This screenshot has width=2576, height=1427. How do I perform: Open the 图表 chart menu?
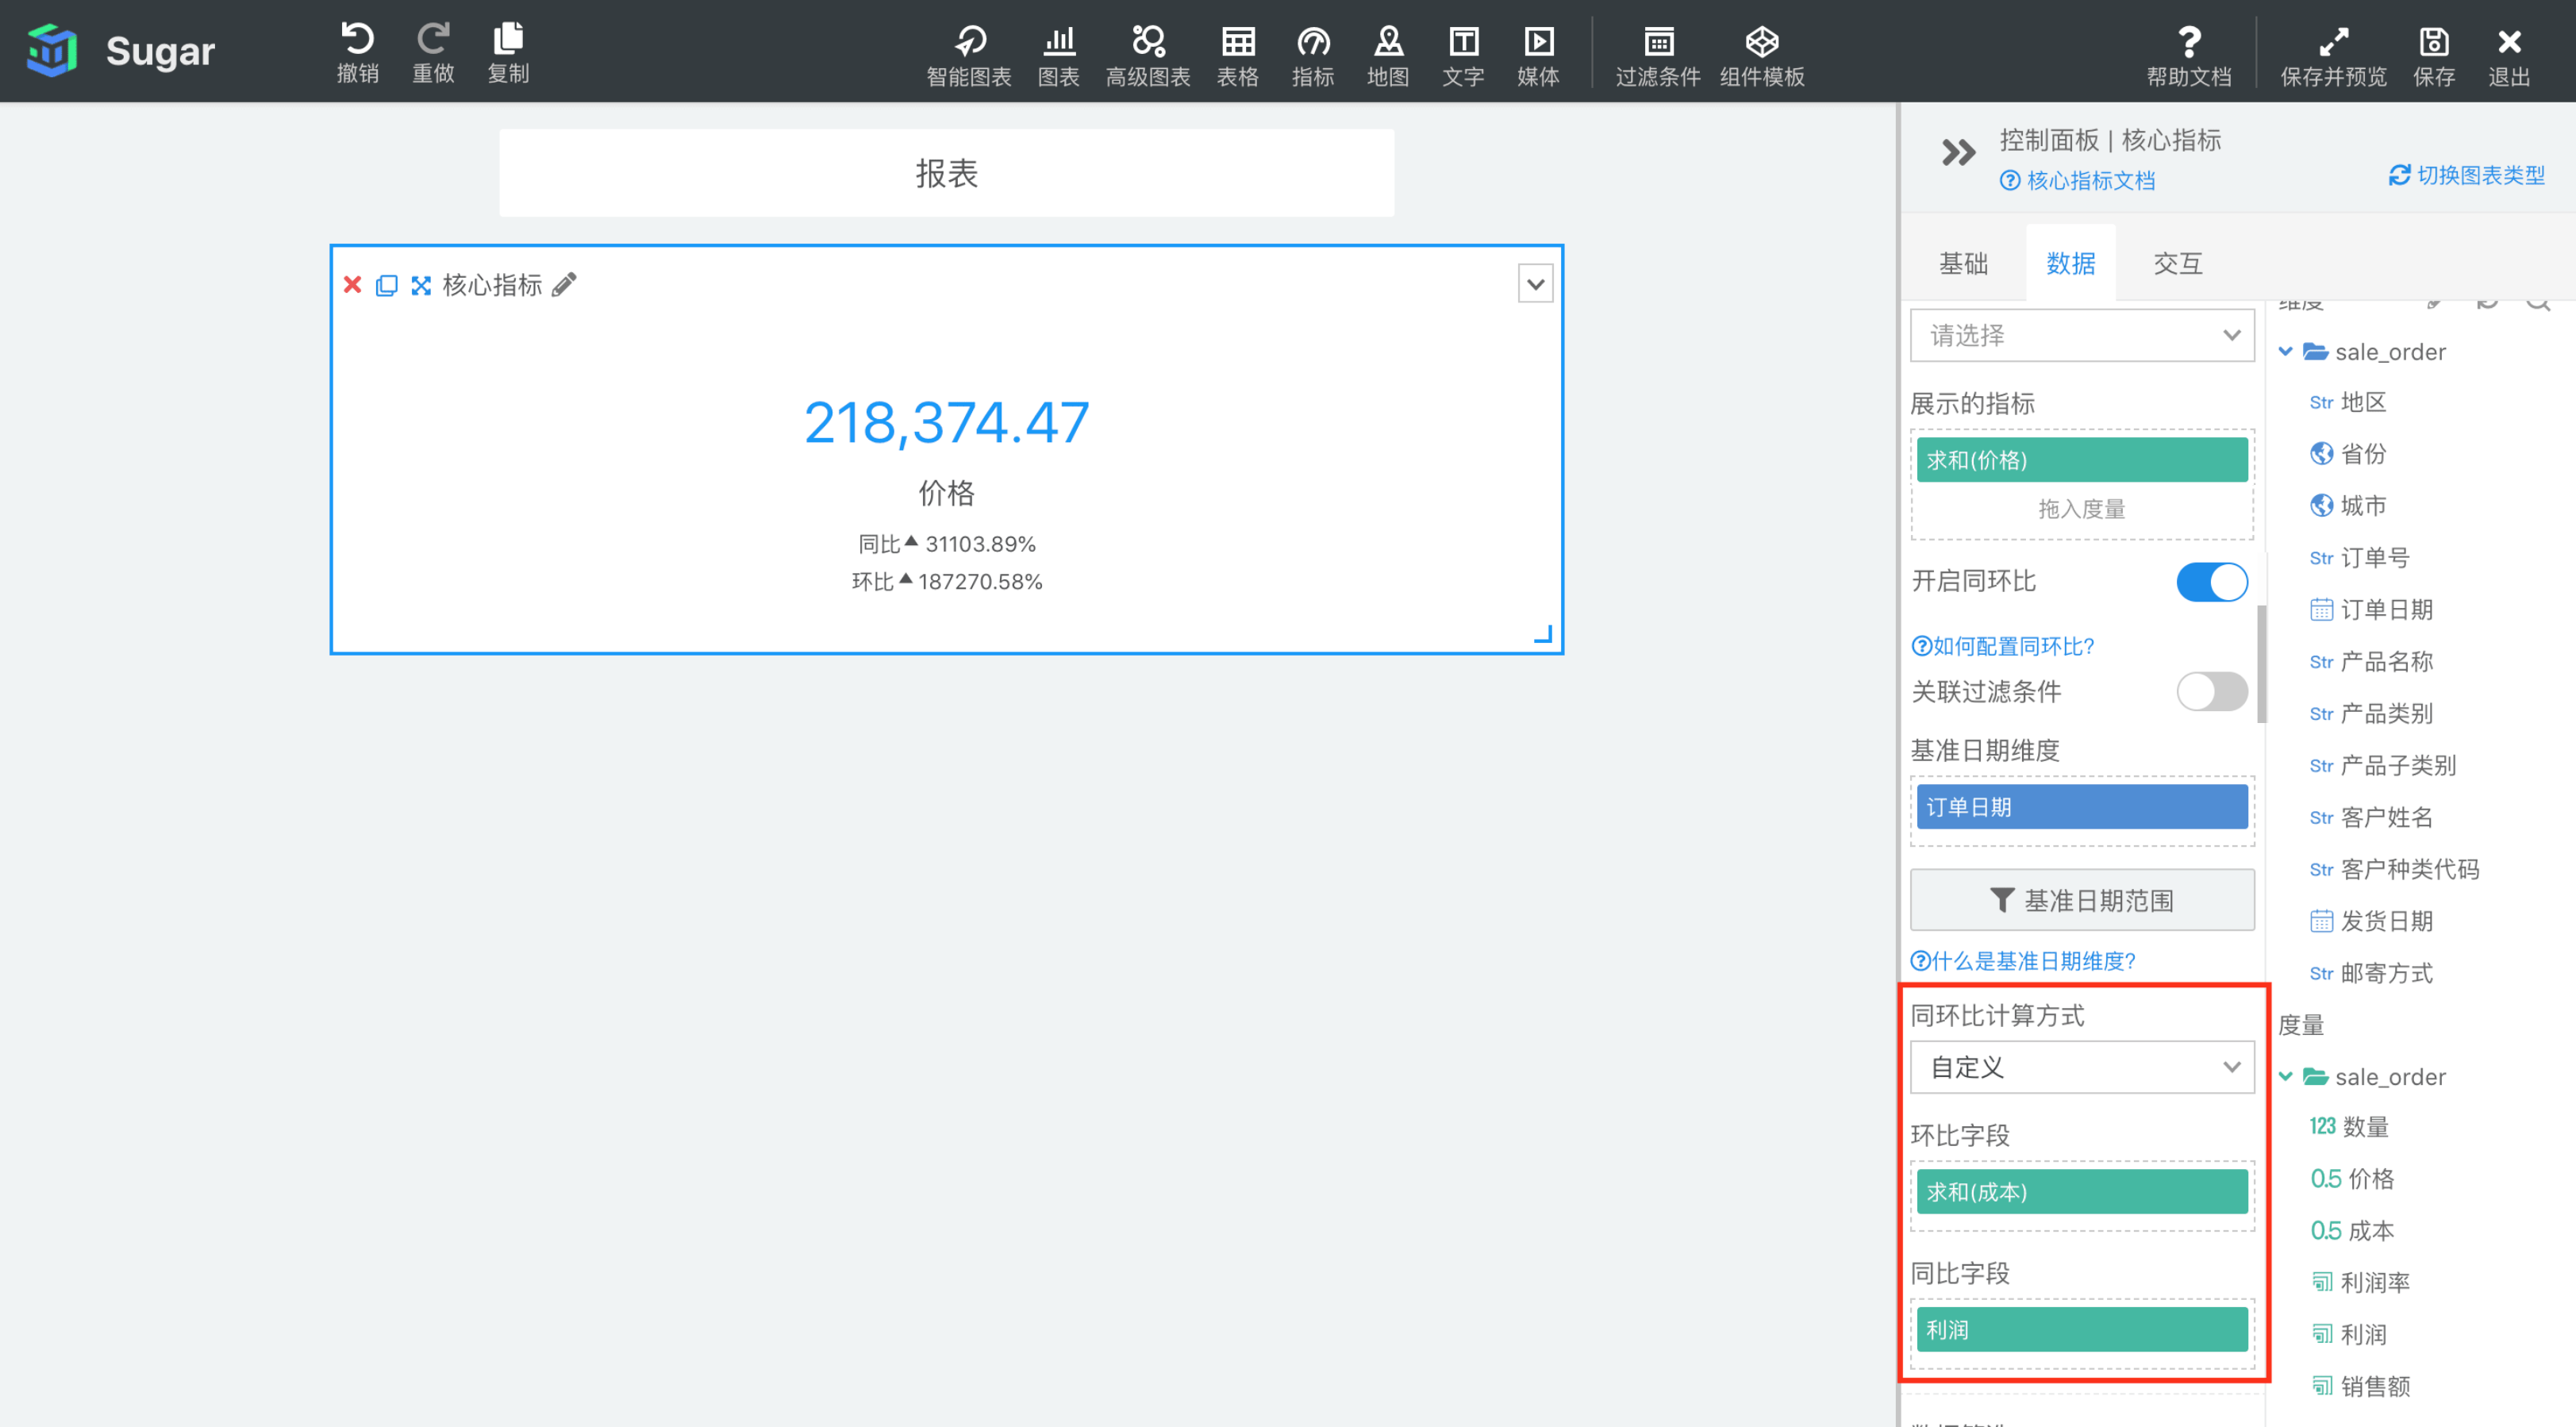click(1058, 55)
